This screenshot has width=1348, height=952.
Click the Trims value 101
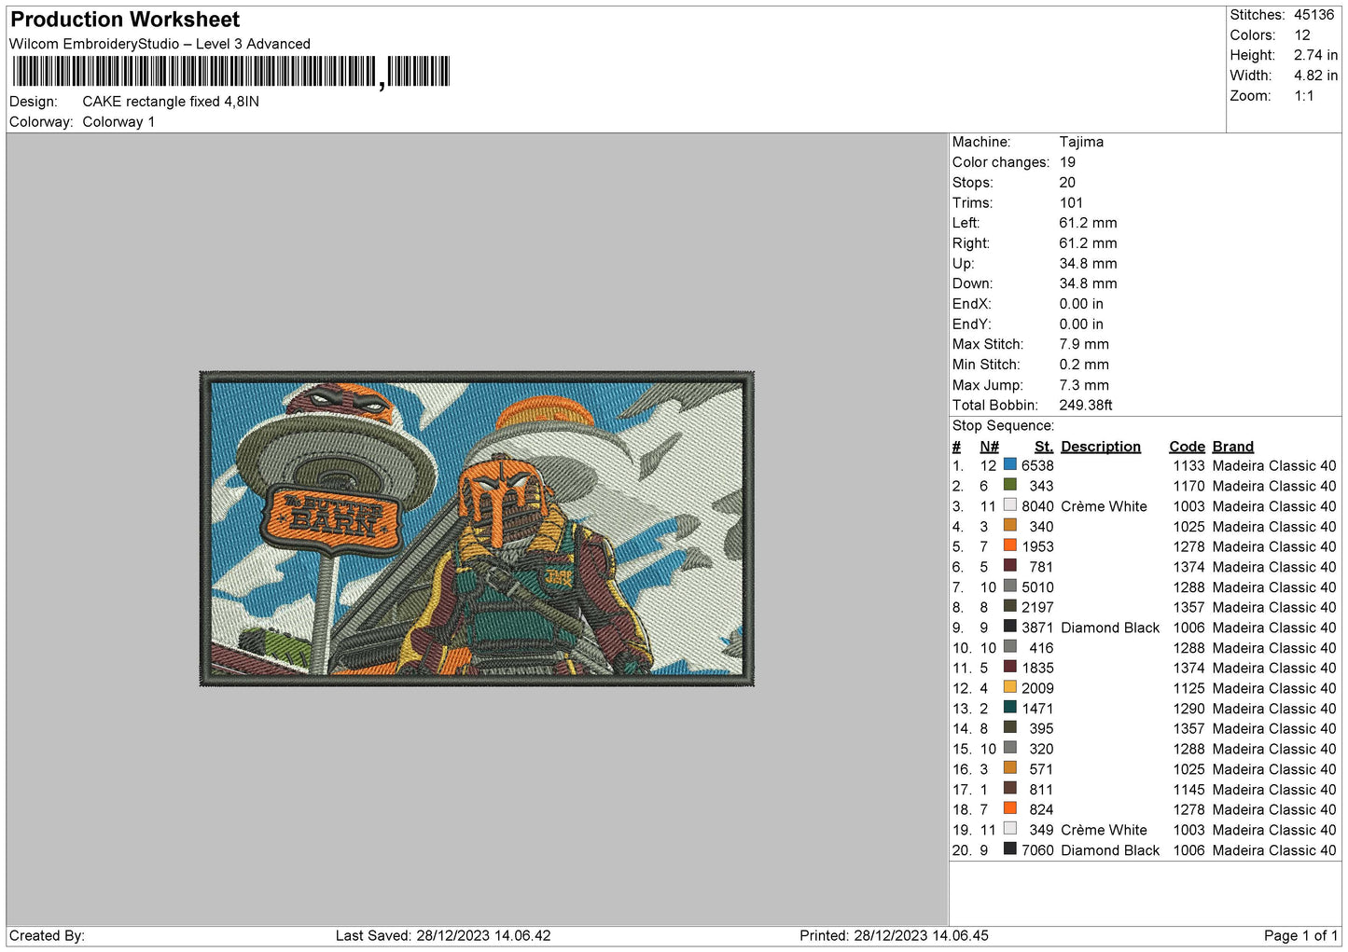tap(1071, 202)
